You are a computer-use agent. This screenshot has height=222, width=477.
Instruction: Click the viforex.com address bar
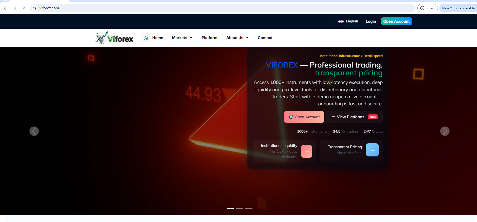point(223,8)
